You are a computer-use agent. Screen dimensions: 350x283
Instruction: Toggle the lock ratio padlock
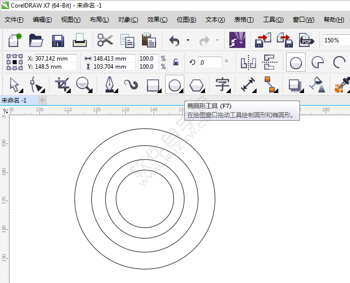(176, 63)
